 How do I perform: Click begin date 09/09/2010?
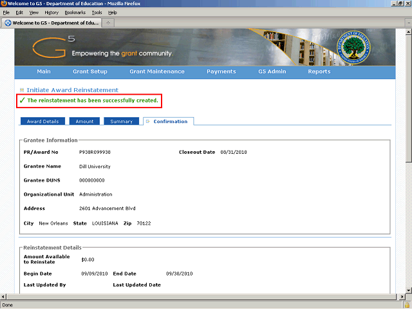(x=95, y=274)
